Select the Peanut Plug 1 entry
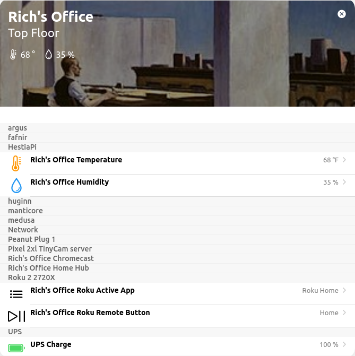Viewport: 355px width, 356px height. coord(31,239)
